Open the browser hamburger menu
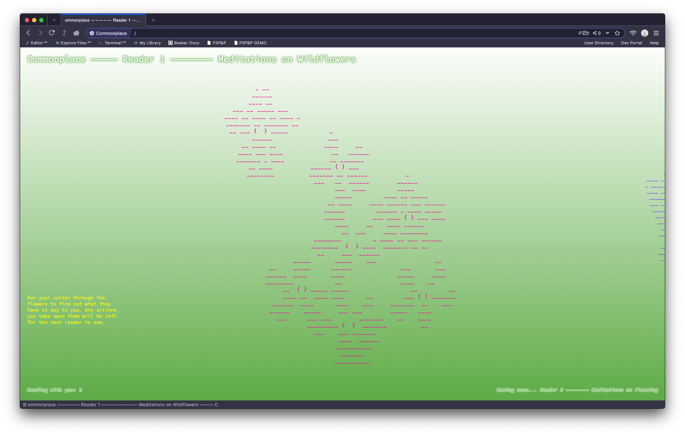Screen dimensions: 685x435 click(x=656, y=33)
